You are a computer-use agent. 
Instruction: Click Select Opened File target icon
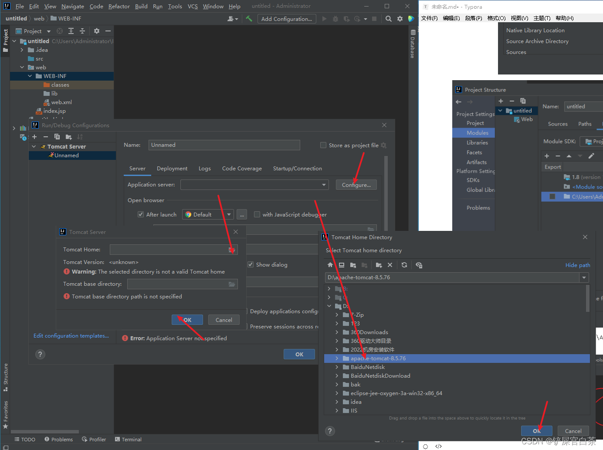click(x=60, y=31)
